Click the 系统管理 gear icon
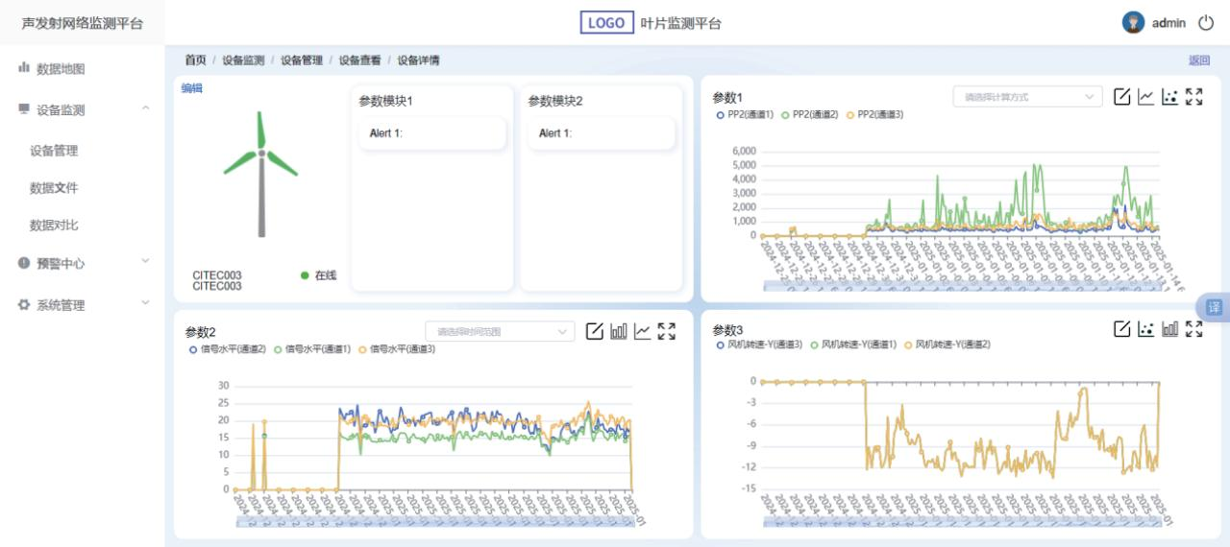This screenshot has width=1230, height=547. [24, 305]
